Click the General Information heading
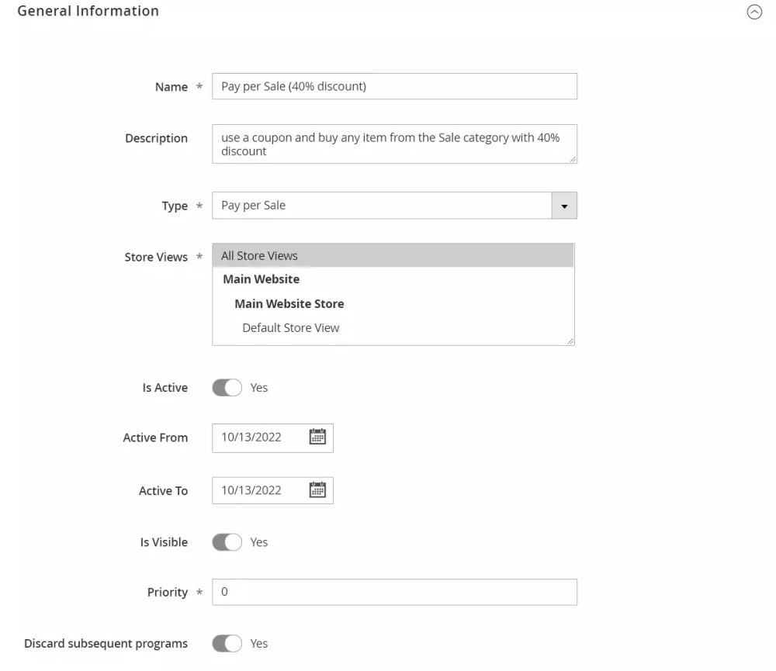This screenshot has width=776, height=671. point(88,12)
